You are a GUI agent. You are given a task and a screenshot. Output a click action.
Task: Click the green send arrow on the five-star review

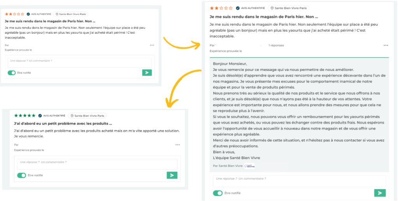tap(172, 175)
